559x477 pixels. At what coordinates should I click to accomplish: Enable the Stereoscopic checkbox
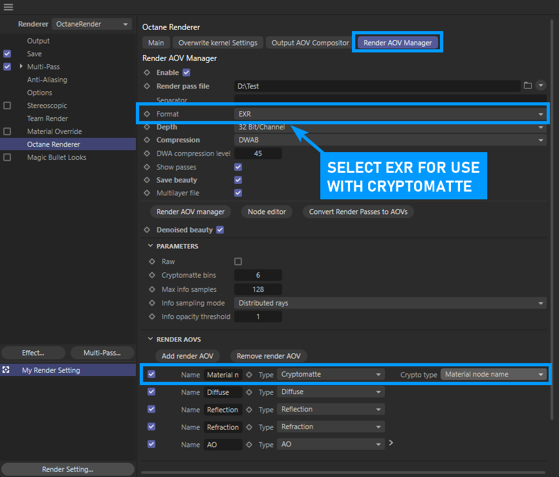click(x=7, y=105)
